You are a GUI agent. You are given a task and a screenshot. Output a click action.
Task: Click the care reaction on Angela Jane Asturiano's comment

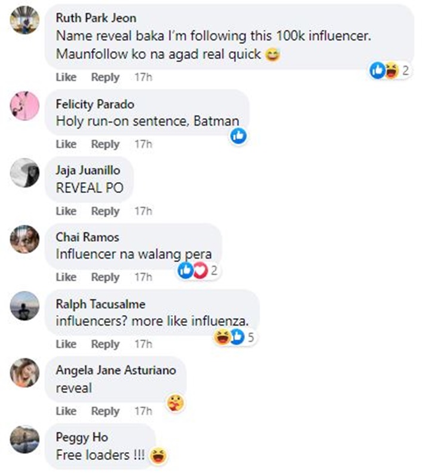175,403
